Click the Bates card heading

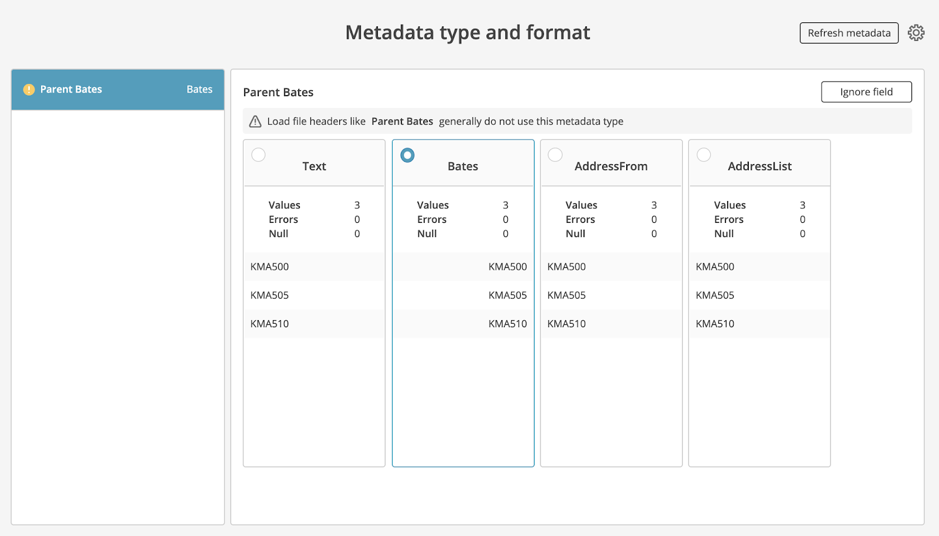pyautogui.click(x=462, y=167)
